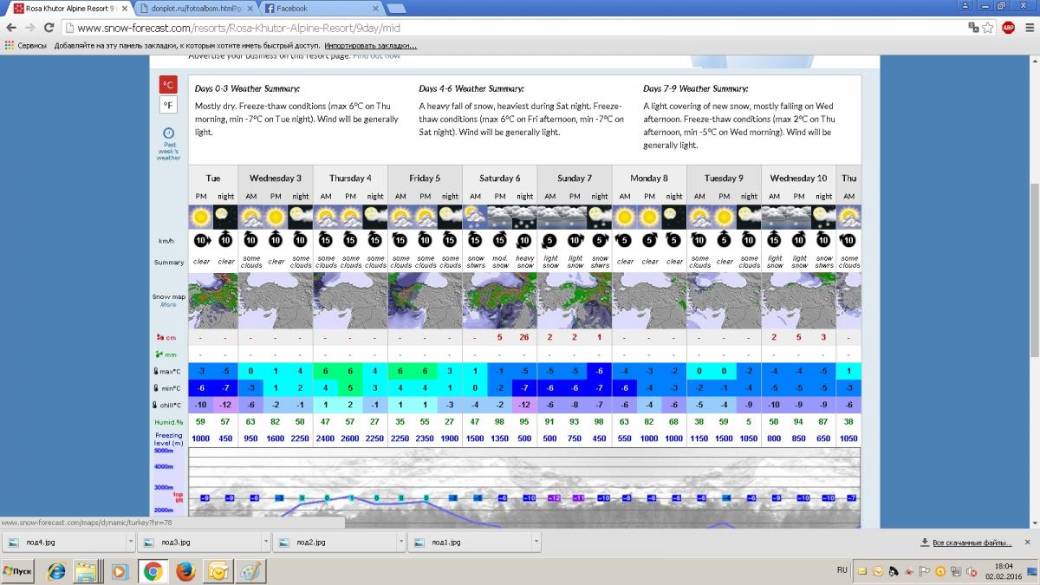Reload the snow-forecast page
This screenshot has width=1040, height=585.
[50, 28]
